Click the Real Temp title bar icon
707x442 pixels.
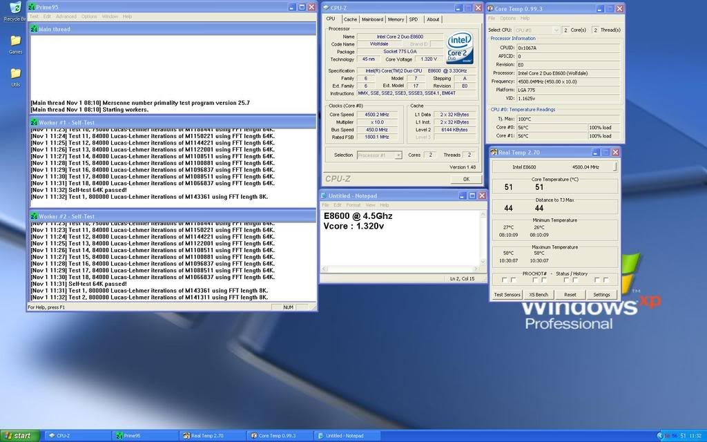494,153
